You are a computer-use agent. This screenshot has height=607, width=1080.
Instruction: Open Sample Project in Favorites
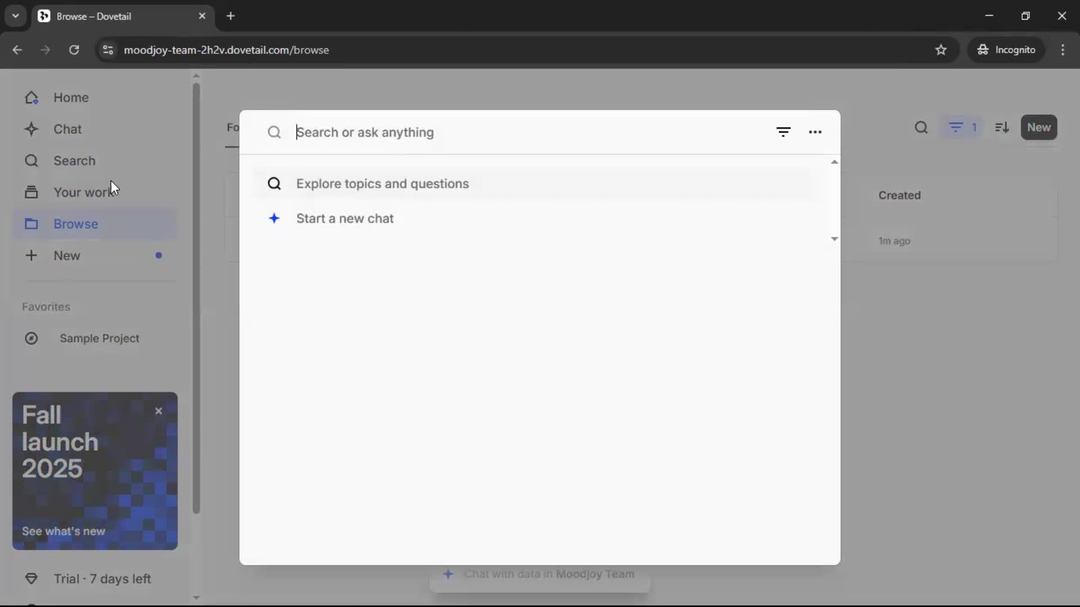coord(99,338)
